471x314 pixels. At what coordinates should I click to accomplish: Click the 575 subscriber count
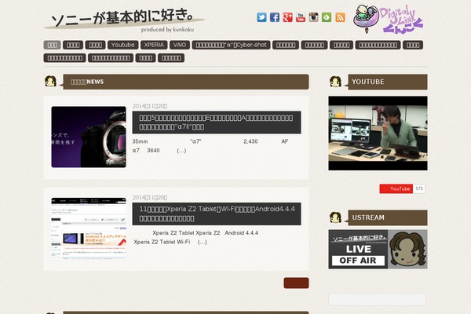click(x=419, y=188)
